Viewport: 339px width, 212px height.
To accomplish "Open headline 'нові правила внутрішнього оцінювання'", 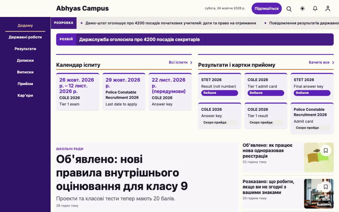I will tap(122, 173).
